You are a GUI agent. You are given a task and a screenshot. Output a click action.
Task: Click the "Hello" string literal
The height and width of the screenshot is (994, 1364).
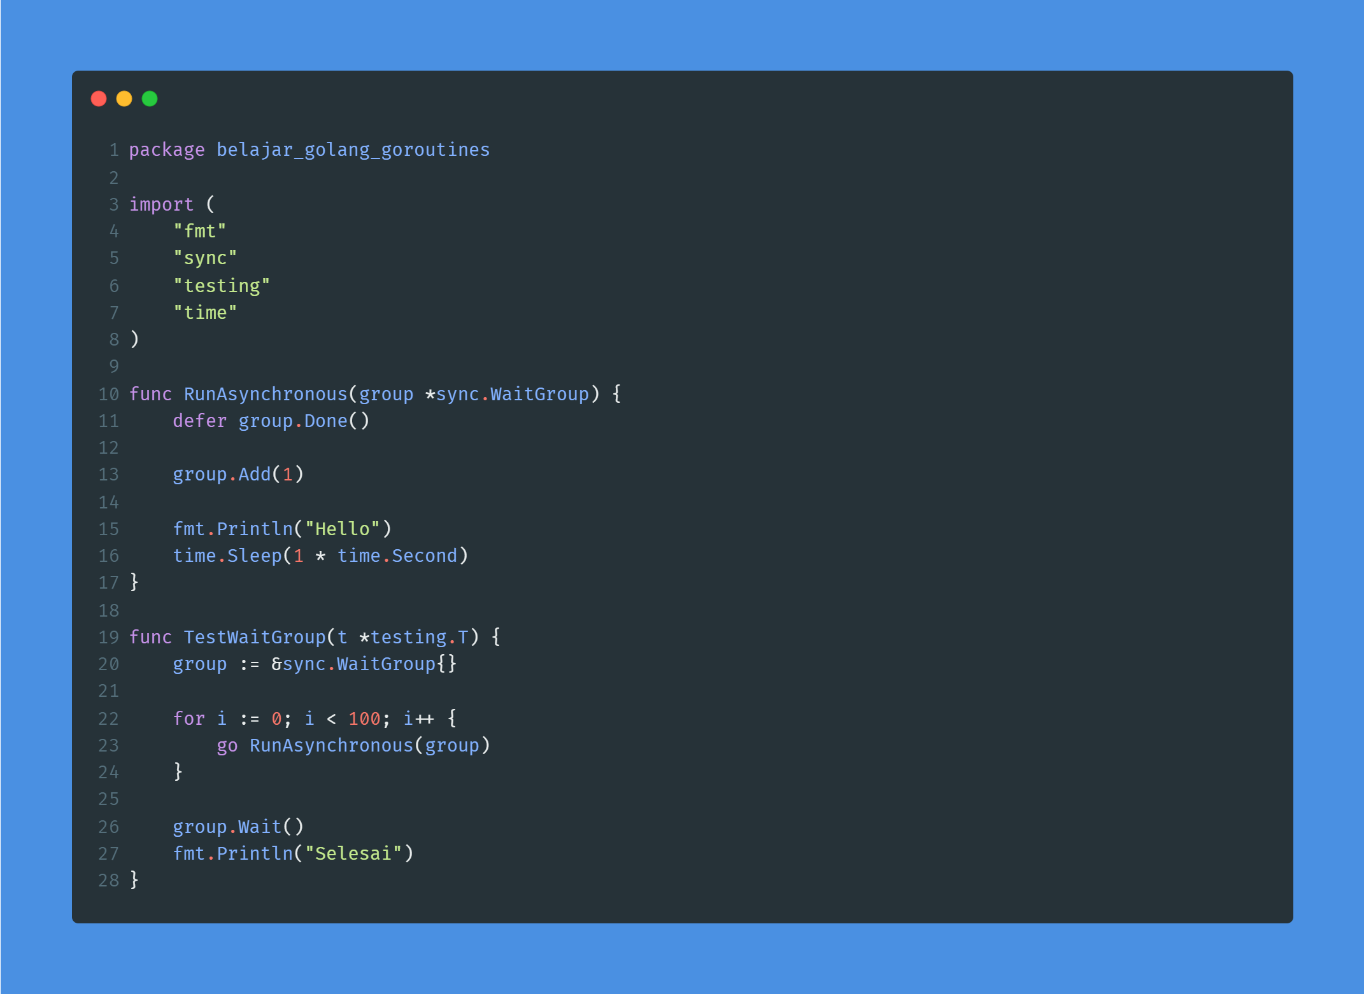343,529
